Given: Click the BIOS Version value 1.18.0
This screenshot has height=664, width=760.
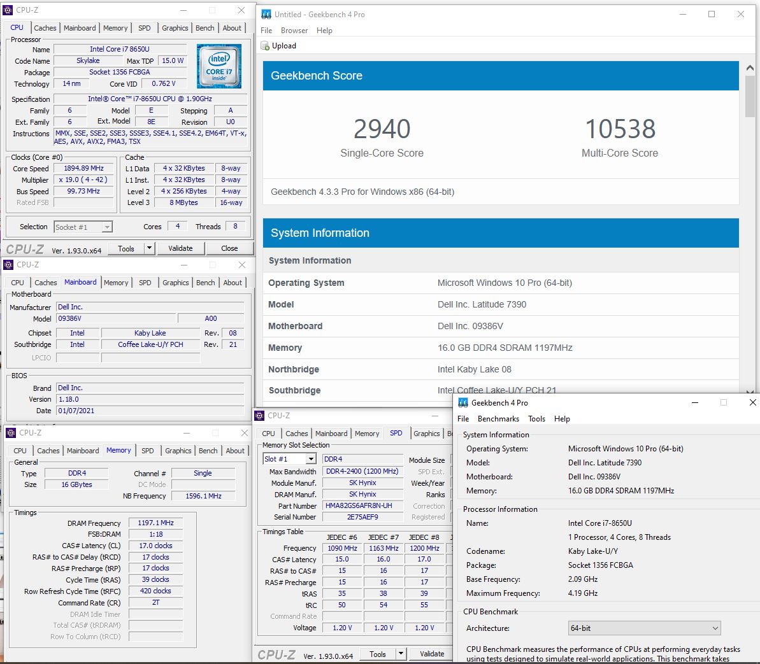Looking at the screenshot, I should click(150, 399).
